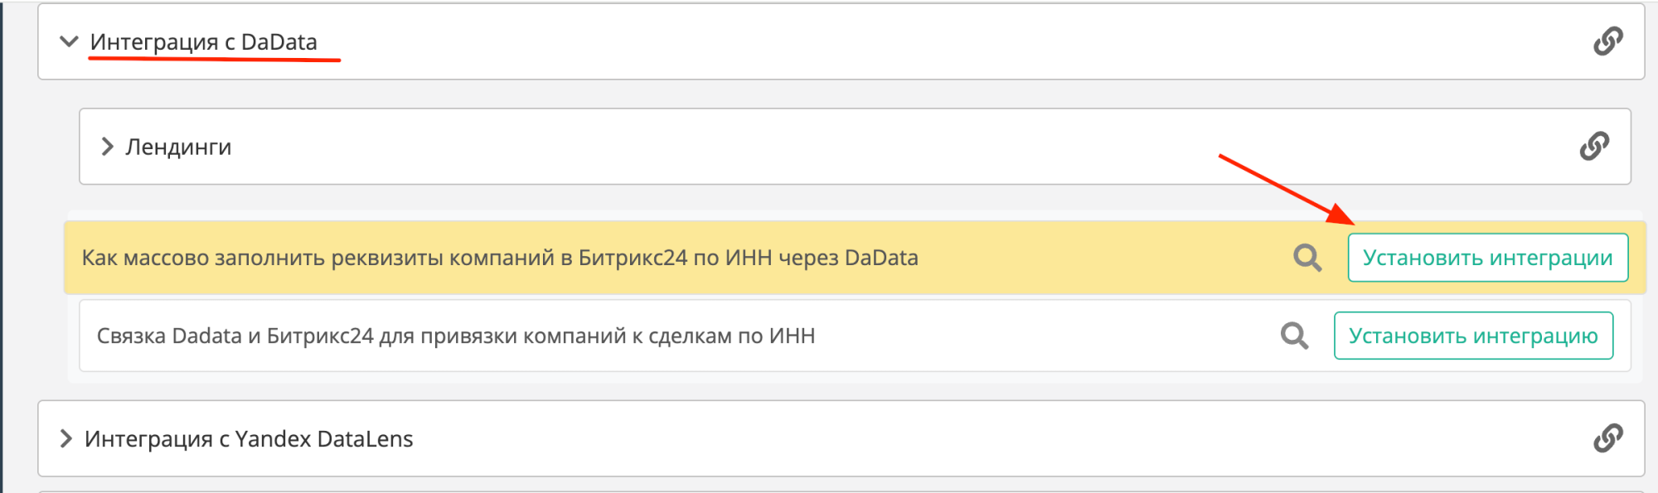Expand Интеграция с Yandex DataLens chevron
Viewport: 1658px width, 493px height.
tap(66, 438)
